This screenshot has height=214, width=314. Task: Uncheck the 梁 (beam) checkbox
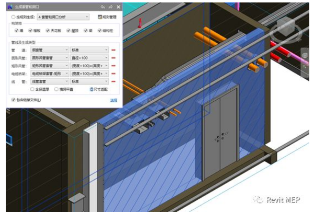click(86, 31)
